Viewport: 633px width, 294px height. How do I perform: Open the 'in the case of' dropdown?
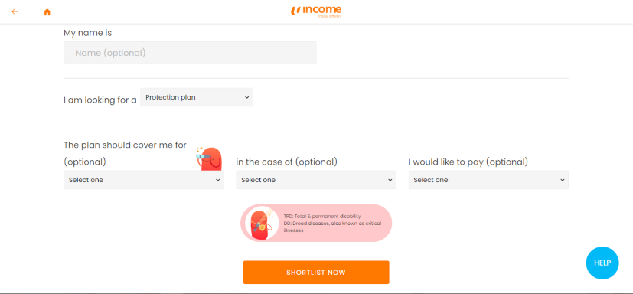click(316, 180)
